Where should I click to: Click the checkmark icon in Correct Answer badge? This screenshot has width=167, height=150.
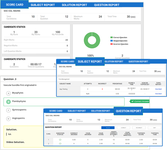tap(132, 101)
